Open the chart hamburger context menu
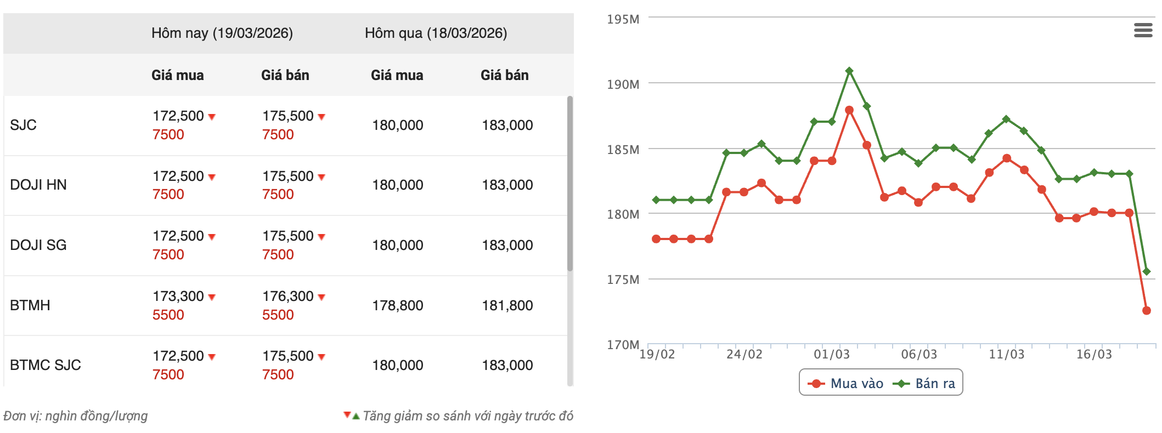This screenshot has width=1162, height=433. [x=1143, y=30]
